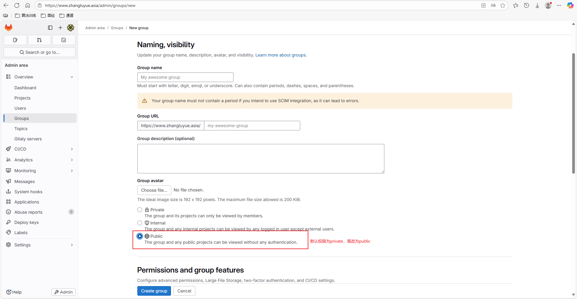Click the browser home icon
Viewport: 577px width, 299px height.
tap(28, 5)
